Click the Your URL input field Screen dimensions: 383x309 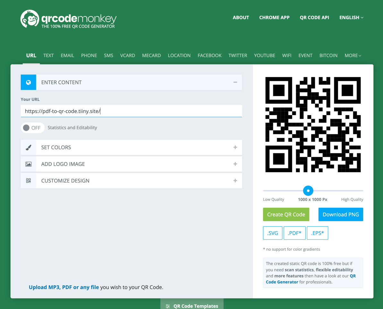click(132, 111)
